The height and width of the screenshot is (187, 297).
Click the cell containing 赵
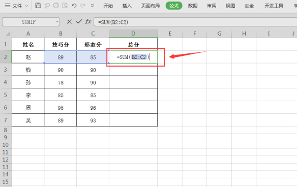[x=28, y=57]
